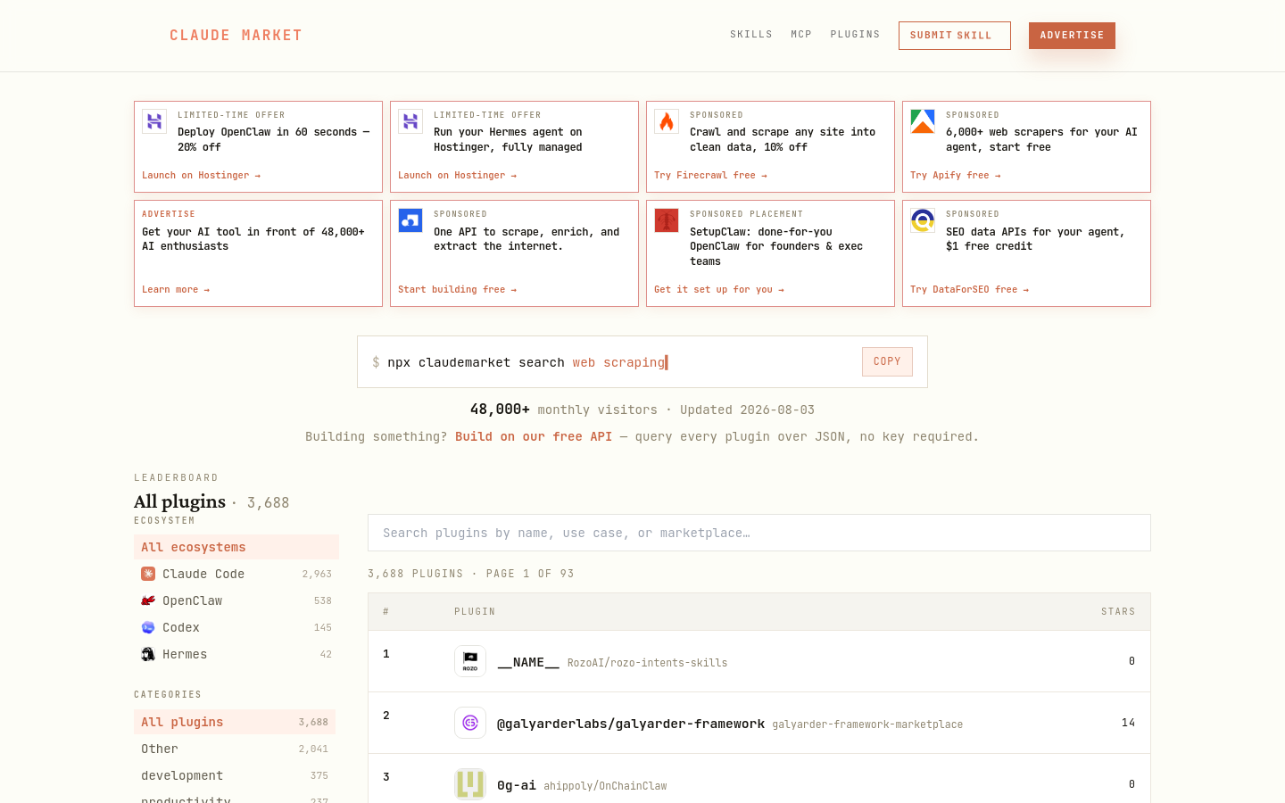Follow the 'Try DataForSEO free' link
The height and width of the screenshot is (803, 1285).
pyautogui.click(x=969, y=290)
